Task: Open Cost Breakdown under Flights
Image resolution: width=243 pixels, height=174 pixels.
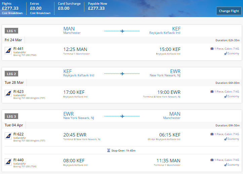Action: [12, 13]
